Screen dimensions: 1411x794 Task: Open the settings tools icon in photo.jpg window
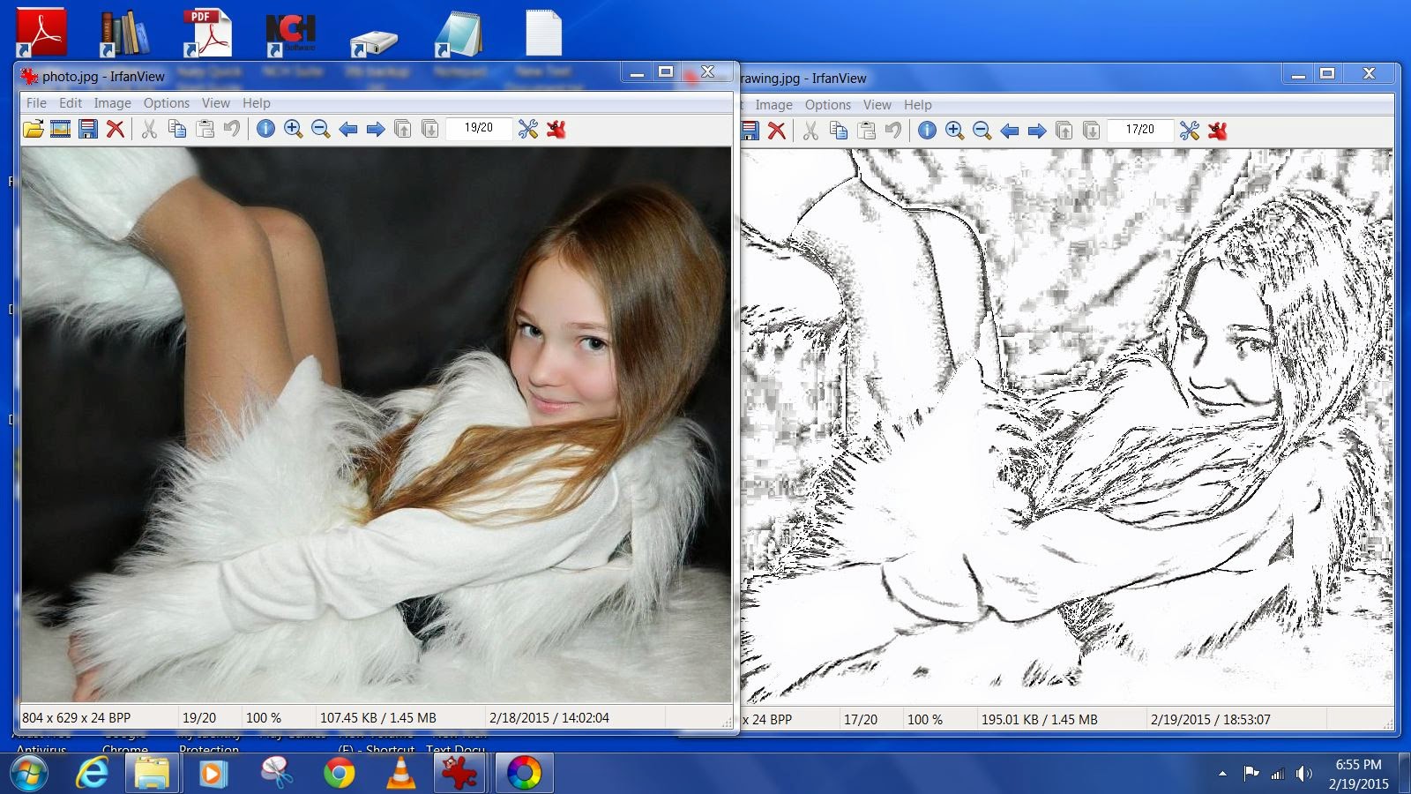coord(528,130)
